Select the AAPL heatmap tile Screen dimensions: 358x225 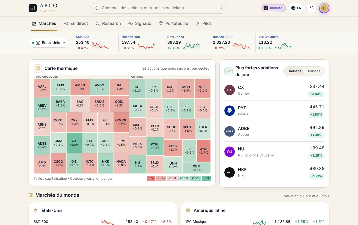(x=42, y=88)
